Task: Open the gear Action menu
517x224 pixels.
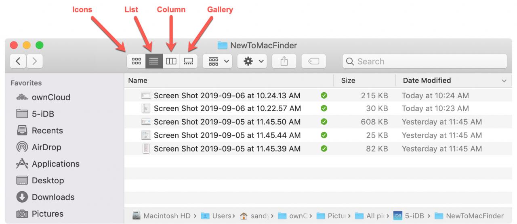Action: tap(252, 61)
